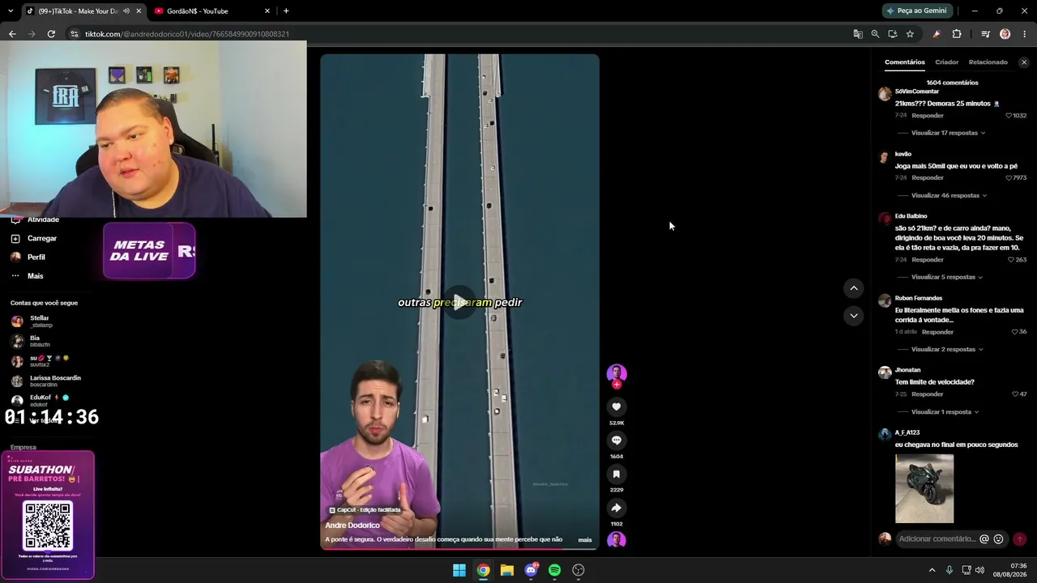Go to next video with down arrow
The height and width of the screenshot is (583, 1037).
853,316
